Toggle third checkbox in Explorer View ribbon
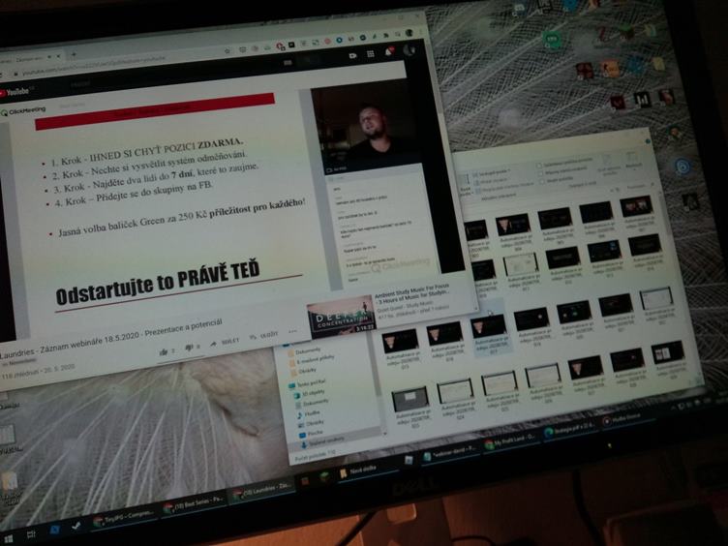728x546 pixels. click(x=543, y=182)
